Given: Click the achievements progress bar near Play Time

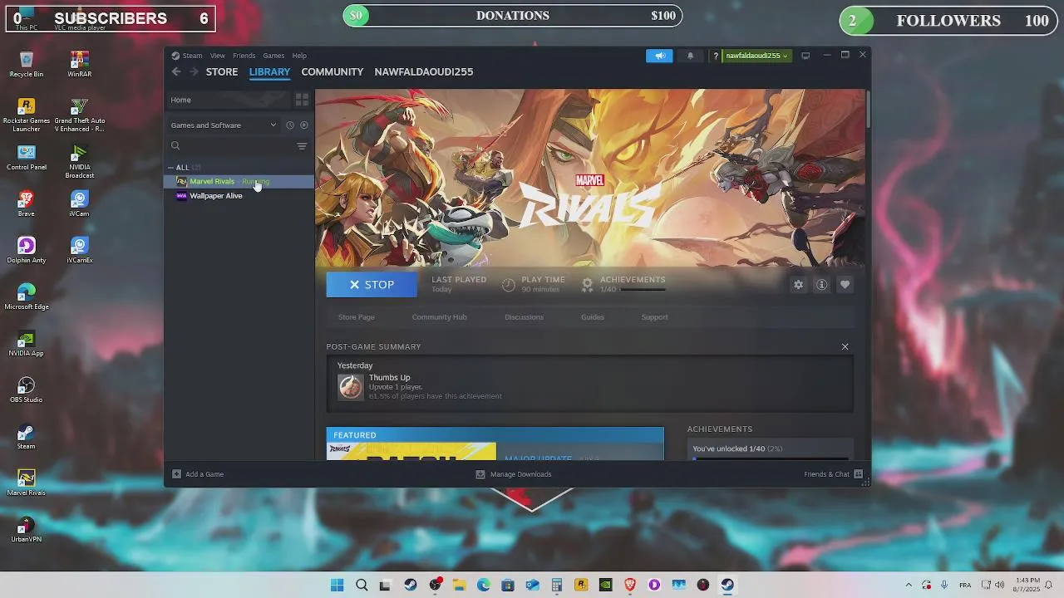Looking at the screenshot, I should click(643, 290).
